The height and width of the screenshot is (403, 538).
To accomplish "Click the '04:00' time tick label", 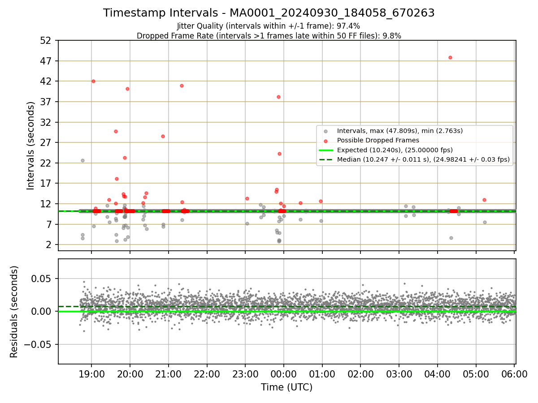I will click(438, 374).
